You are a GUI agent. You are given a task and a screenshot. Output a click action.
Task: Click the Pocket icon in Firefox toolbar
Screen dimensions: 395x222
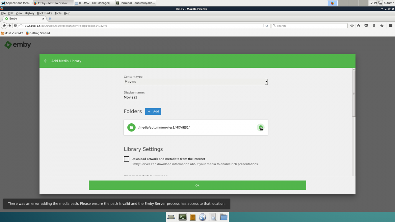pos(366,26)
